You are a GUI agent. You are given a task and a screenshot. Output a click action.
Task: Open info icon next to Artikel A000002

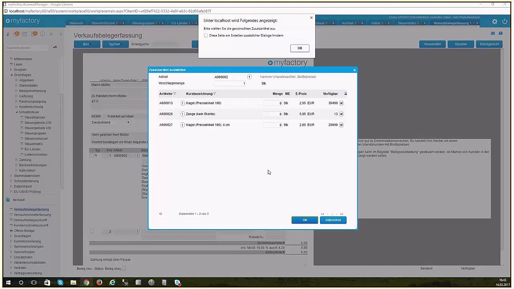pyautogui.click(x=249, y=77)
